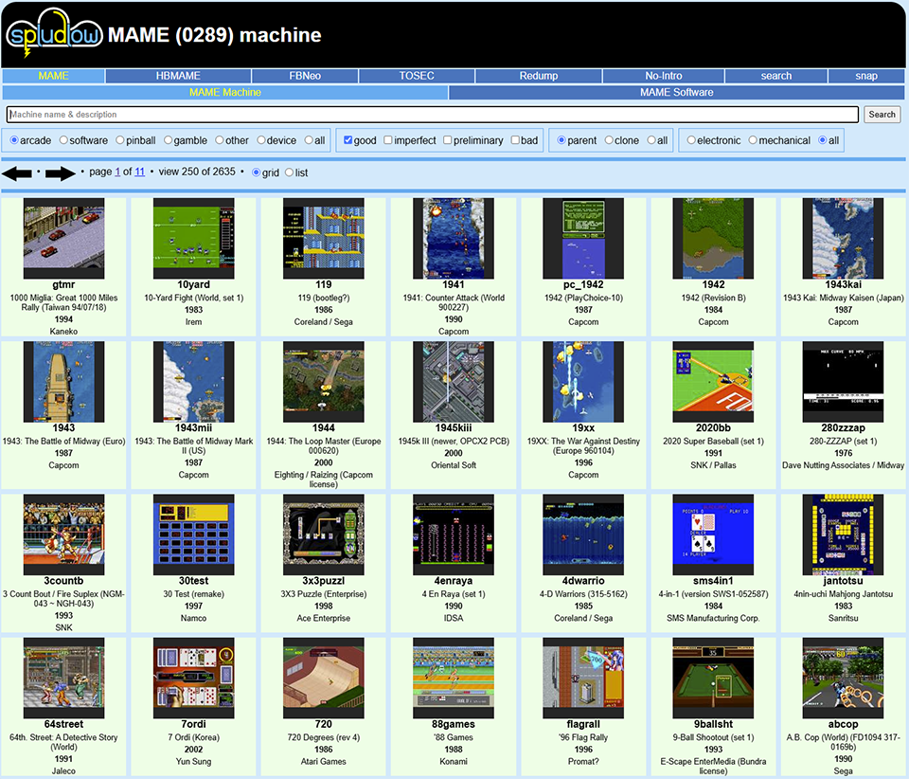Open the 1943kai Midway Kaisen thumbnail

[843, 239]
